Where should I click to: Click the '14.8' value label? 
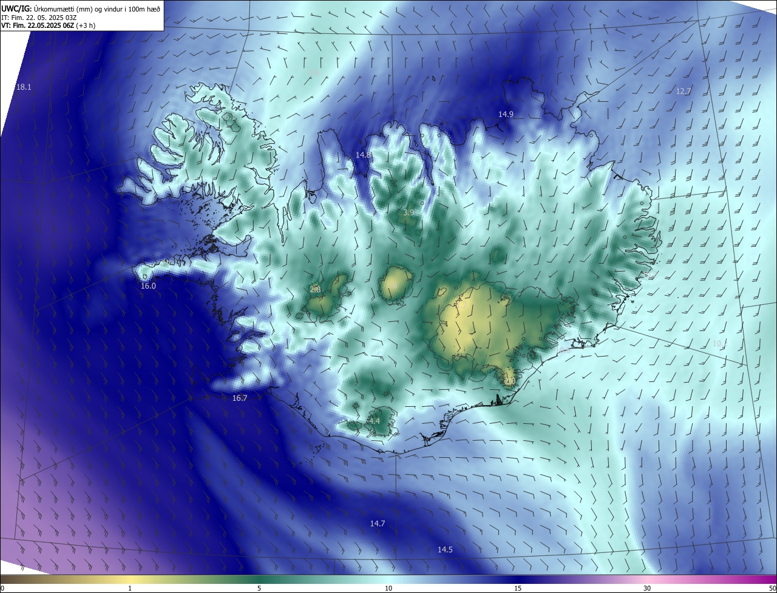coord(363,155)
